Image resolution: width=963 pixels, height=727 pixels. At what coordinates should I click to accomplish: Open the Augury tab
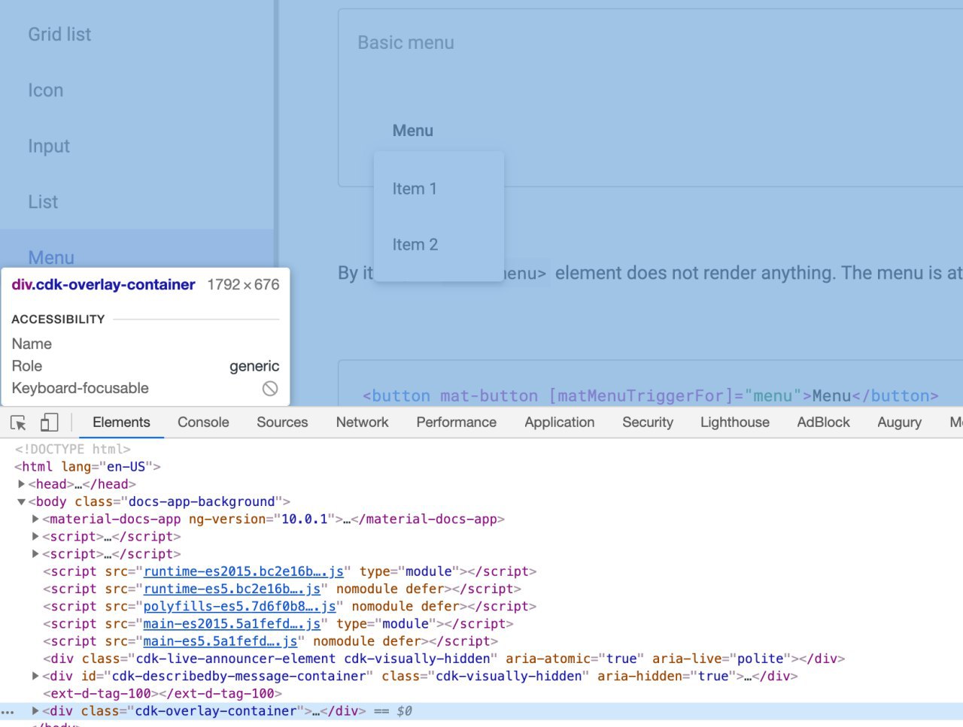899,423
